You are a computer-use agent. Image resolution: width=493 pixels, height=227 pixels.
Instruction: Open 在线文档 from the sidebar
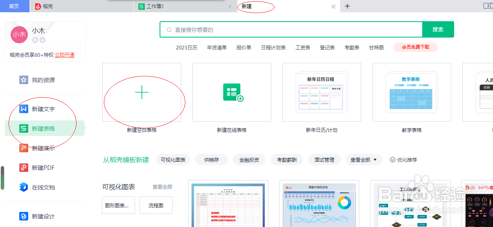(45, 187)
